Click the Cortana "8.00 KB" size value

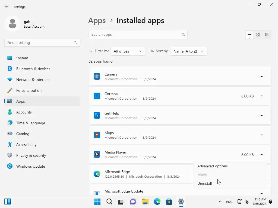(x=247, y=96)
